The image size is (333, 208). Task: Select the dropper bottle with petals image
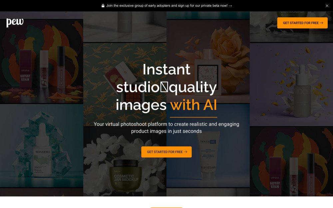(x=291, y=85)
